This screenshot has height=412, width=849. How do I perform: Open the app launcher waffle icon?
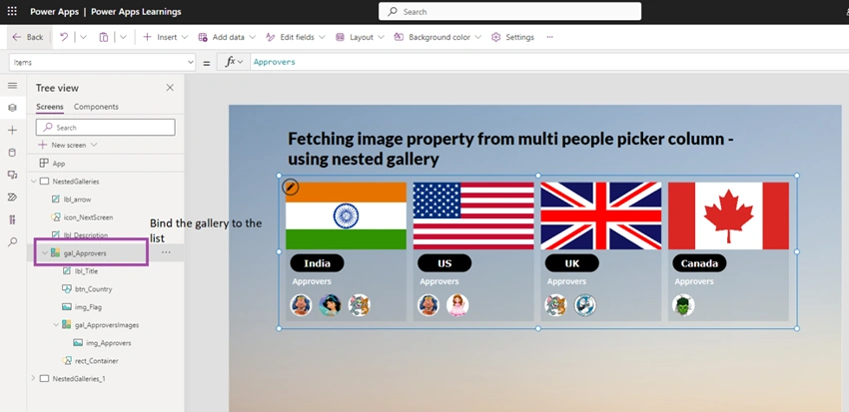(11, 11)
